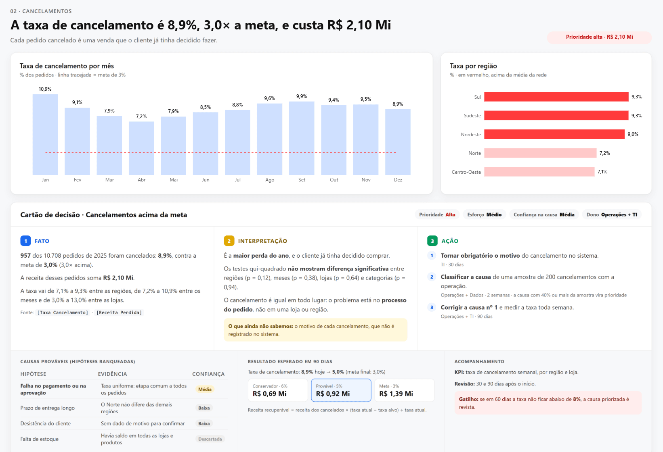Select the Conservador 6% scenario card

tap(278, 390)
